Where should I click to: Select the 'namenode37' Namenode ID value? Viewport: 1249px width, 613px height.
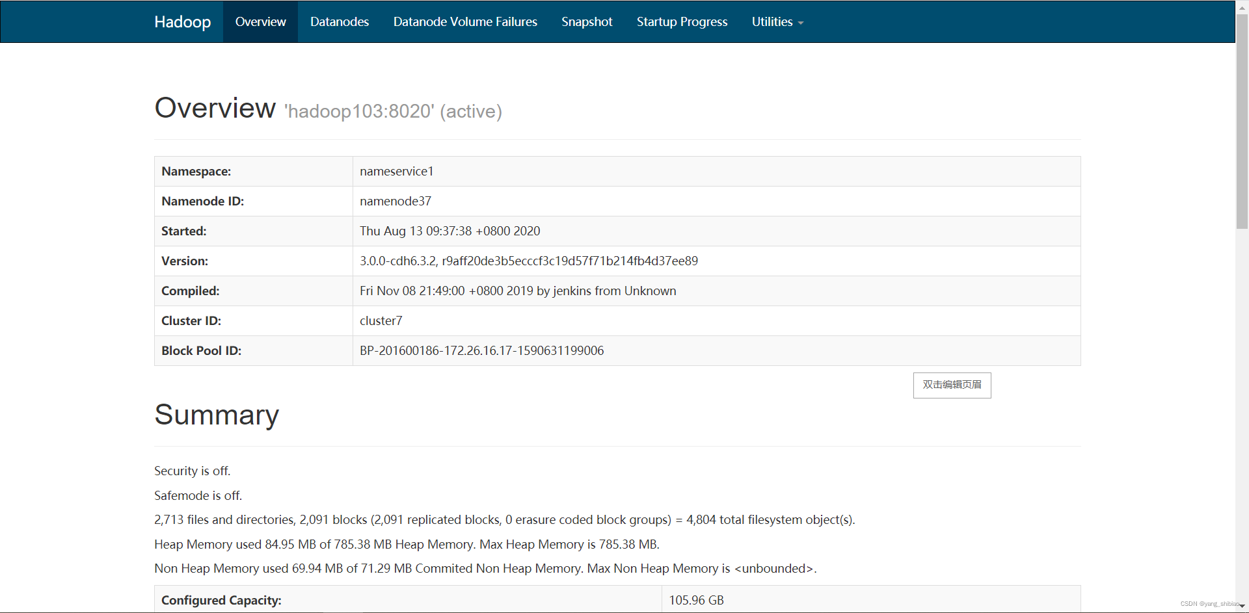tap(396, 202)
